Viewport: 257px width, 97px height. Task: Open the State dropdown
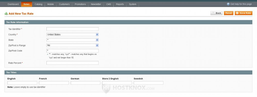(x=73, y=40)
